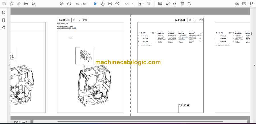Image resolution: width=256 pixels, height=124 pixels.
Task: Add a comment with the speech bubble icon
Action: (x=160, y=4)
